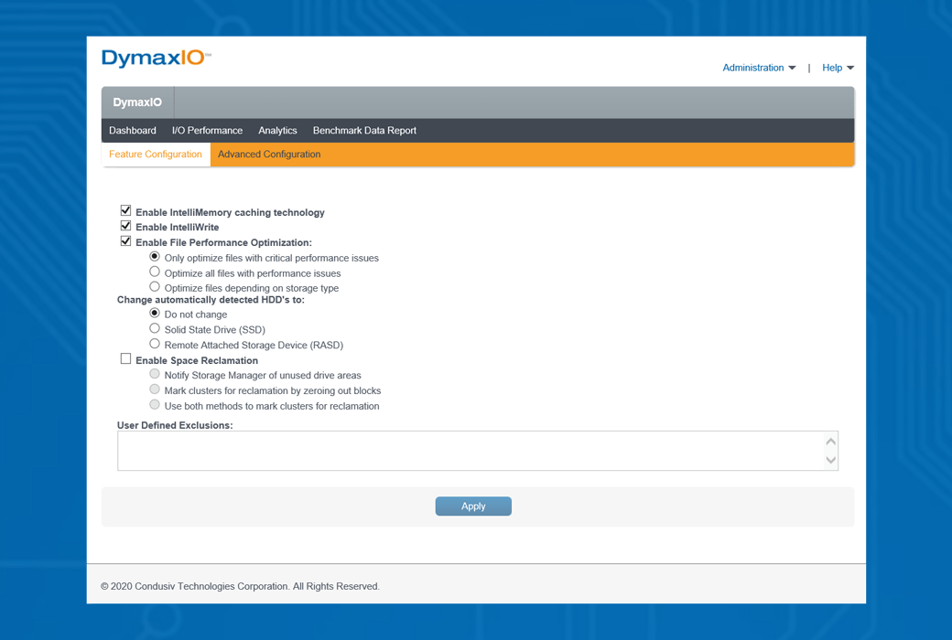Click the DymaxIO logo
Screen dimensions: 952x640
point(156,59)
